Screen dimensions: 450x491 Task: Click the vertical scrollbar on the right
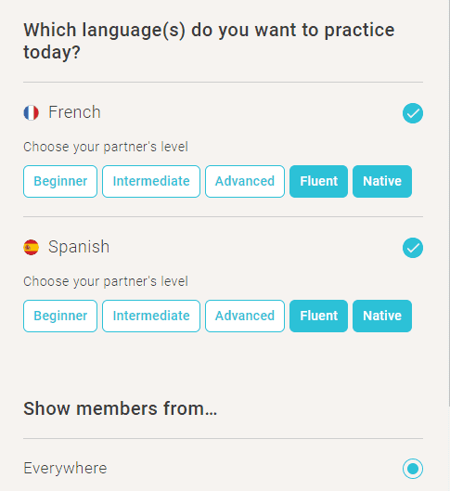pyautogui.click(x=449, y=203)
